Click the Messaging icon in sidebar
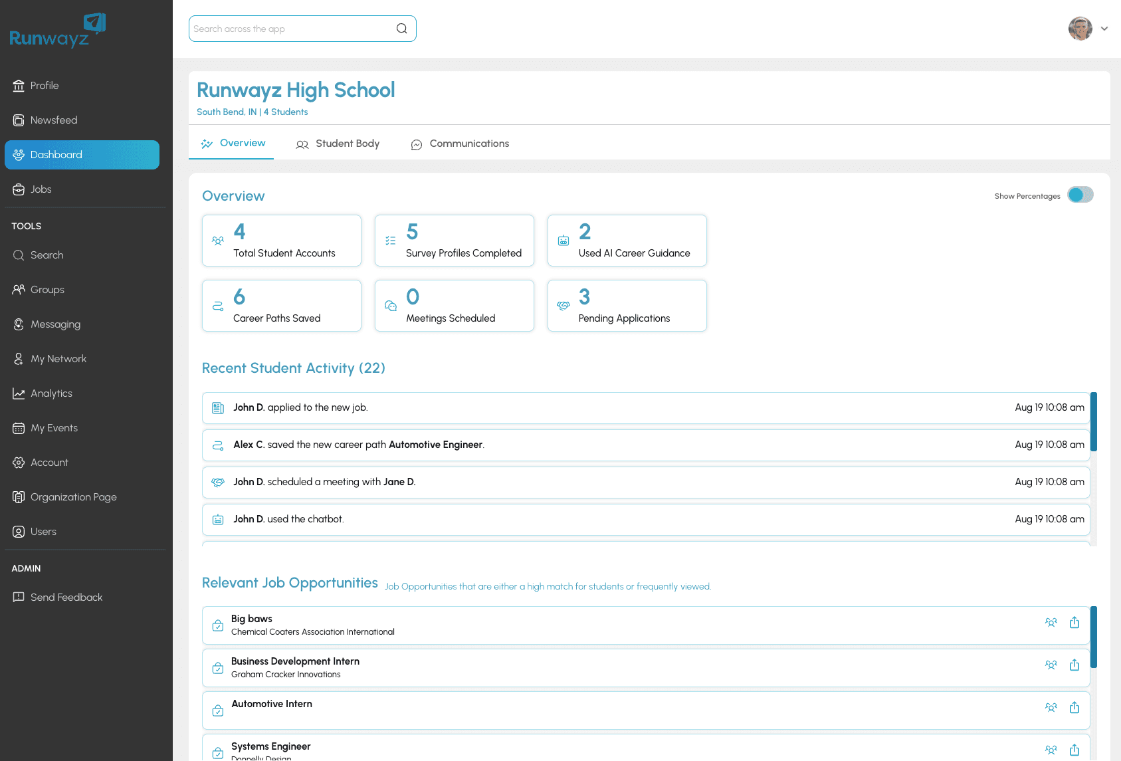Image resolution: width=1121 pixels, height=761 pixels. [19, 324]
